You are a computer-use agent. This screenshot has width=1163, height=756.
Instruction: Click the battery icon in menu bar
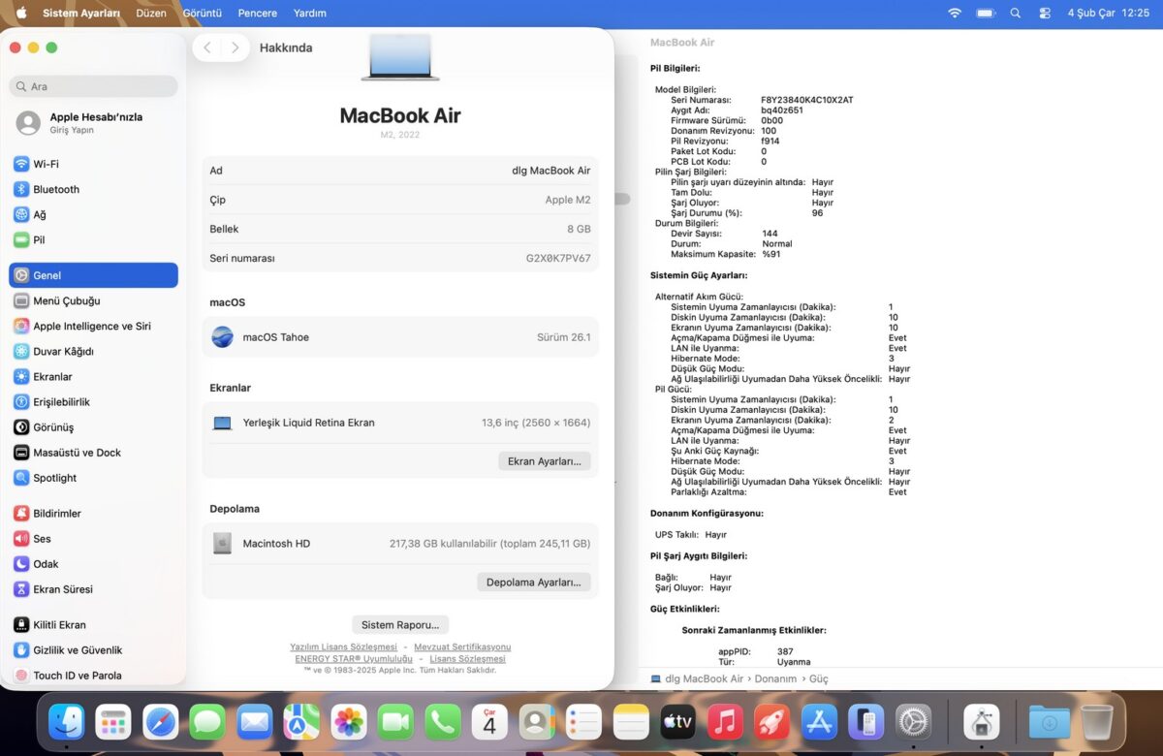pos(986,14)
